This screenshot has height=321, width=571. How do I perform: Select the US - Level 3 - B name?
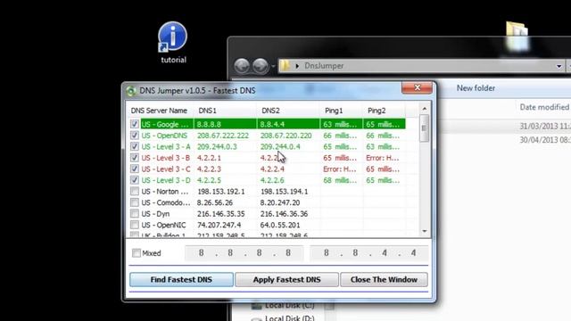(x=166, y=158)
